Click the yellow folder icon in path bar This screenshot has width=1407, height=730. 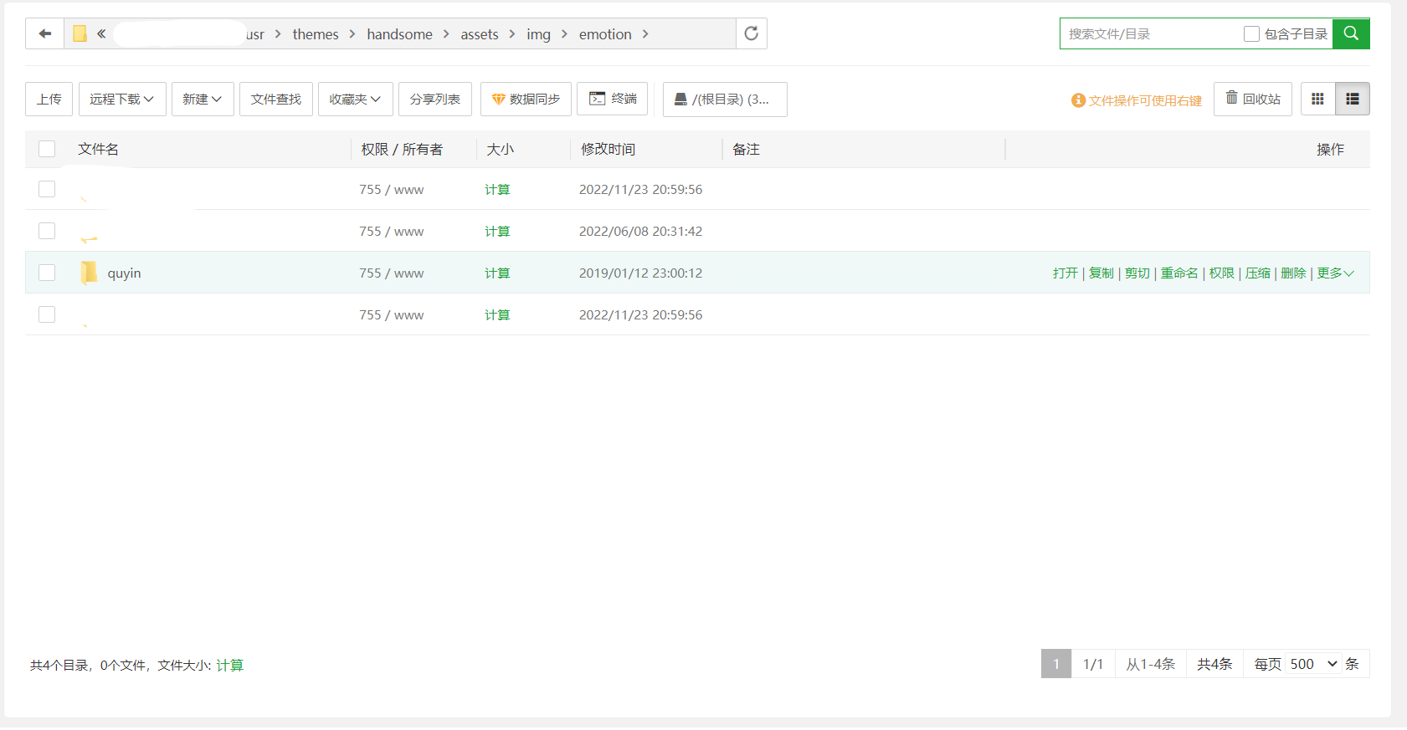point(80,33)
